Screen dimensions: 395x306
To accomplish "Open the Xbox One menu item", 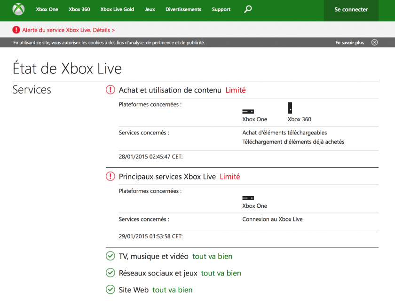I will [x=47, y=9].
